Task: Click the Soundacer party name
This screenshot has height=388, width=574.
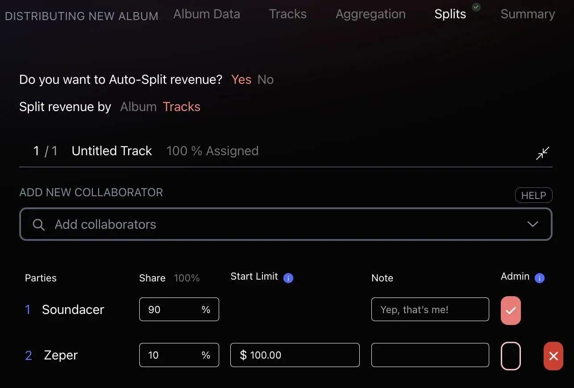Action: pos(73,310)
